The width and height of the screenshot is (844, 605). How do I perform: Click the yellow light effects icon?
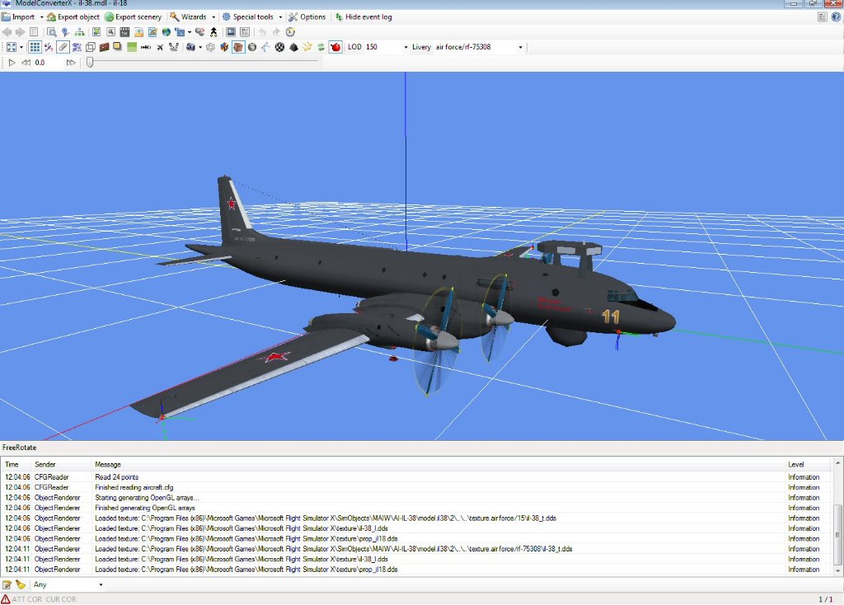tap(307, 47)
